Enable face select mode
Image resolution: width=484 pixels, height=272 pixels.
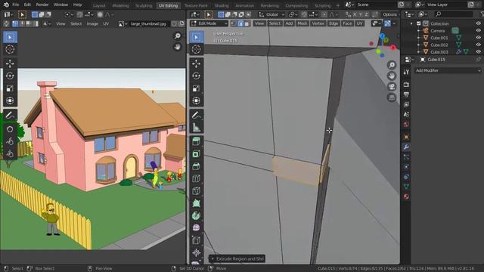pyautogui.click(x=247, y=23)
